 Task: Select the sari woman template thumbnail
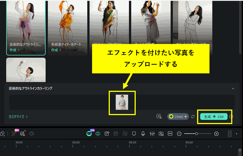point(109,22)
